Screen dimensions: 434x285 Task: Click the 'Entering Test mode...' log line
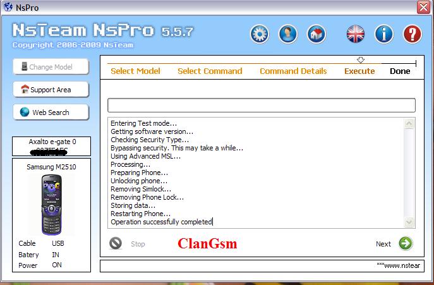143,123
